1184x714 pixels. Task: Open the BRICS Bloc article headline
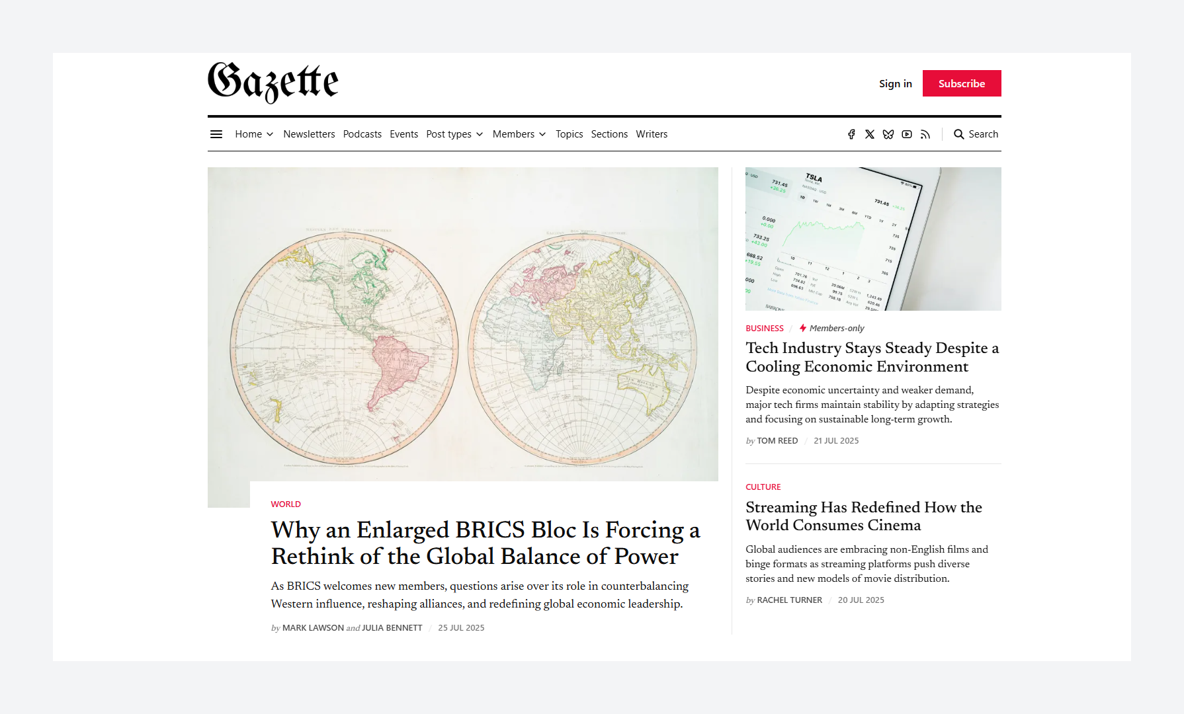coord(485,543)
